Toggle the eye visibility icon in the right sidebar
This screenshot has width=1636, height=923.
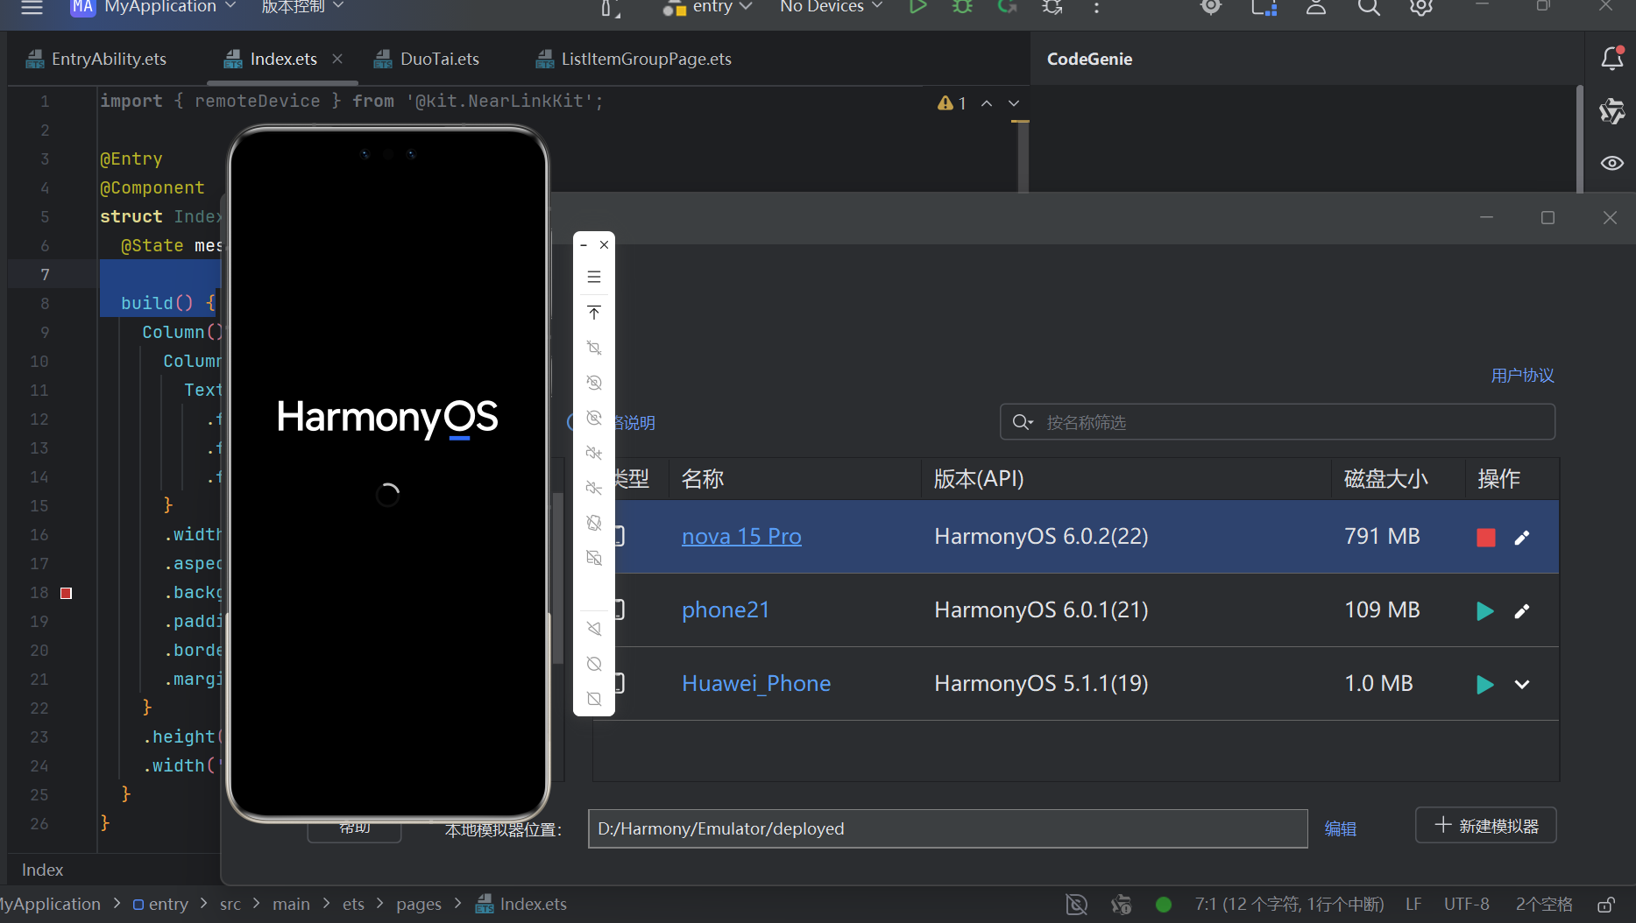(1612, 163)
